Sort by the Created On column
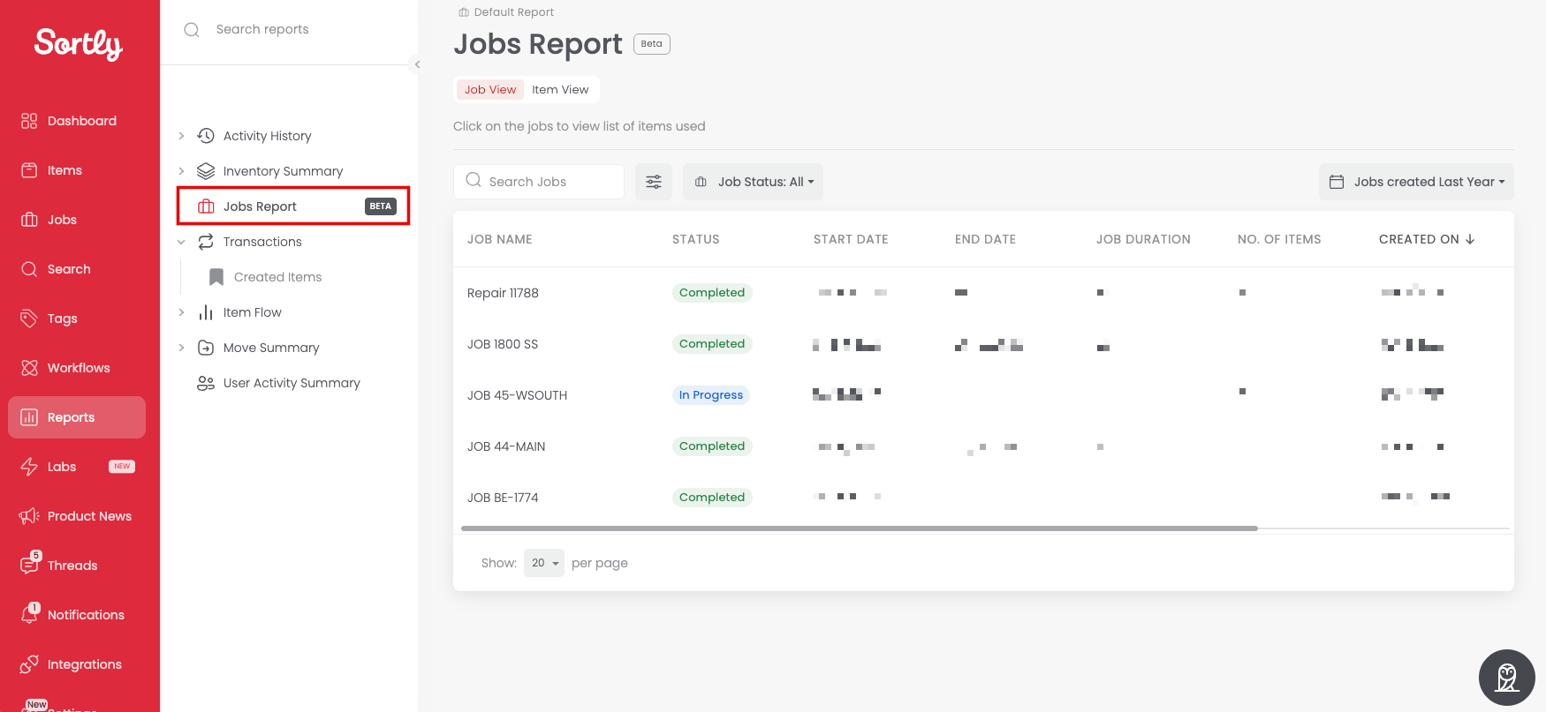The width and height of the screenshot is (1546, 712). (x=1427, y=239)
